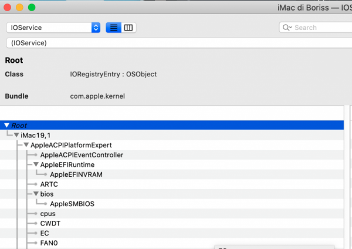Select the AppleACPIEventController entry
The image size is (352, 249).
pyautogui.click(x=82, y=155)
